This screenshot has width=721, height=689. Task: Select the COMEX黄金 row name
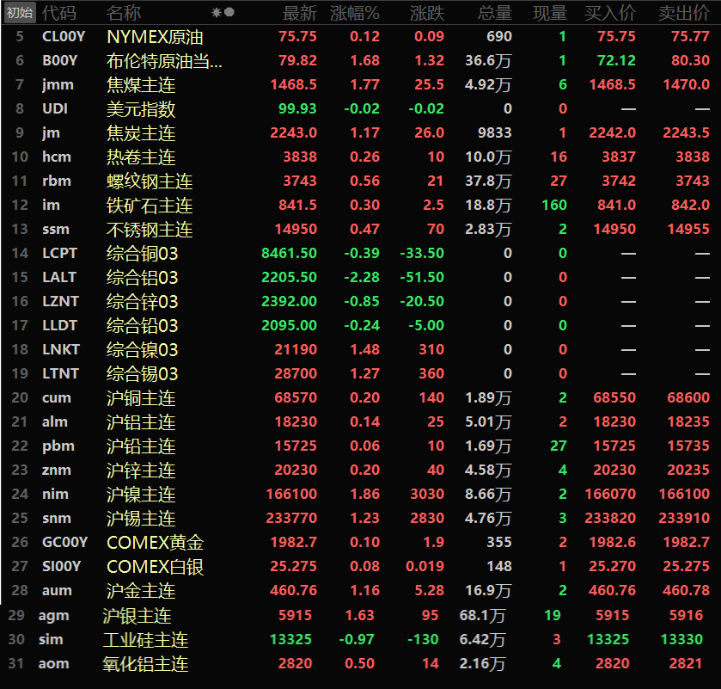(x=155, y=543)
